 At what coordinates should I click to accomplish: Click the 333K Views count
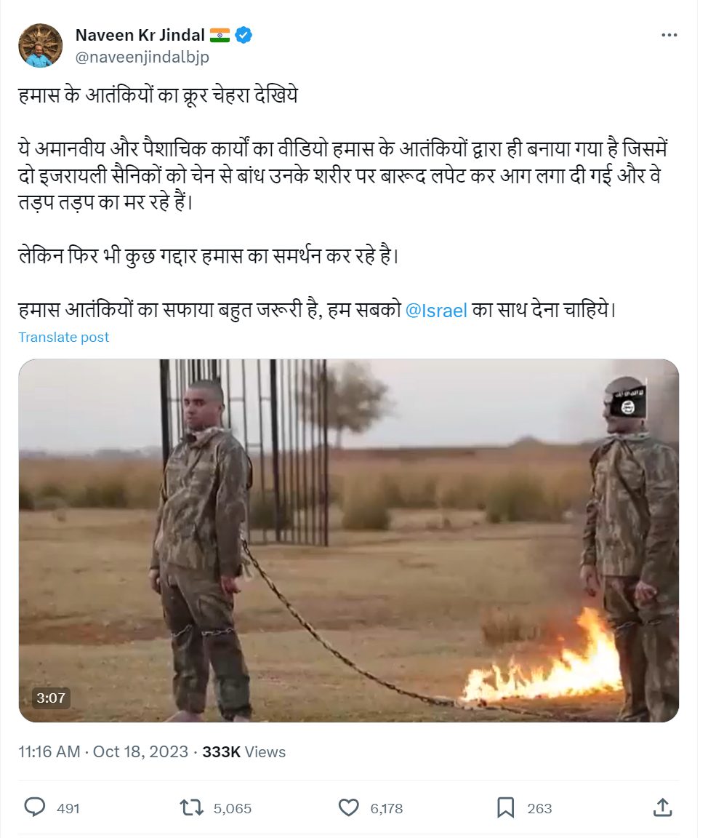(x=244, y=752)
